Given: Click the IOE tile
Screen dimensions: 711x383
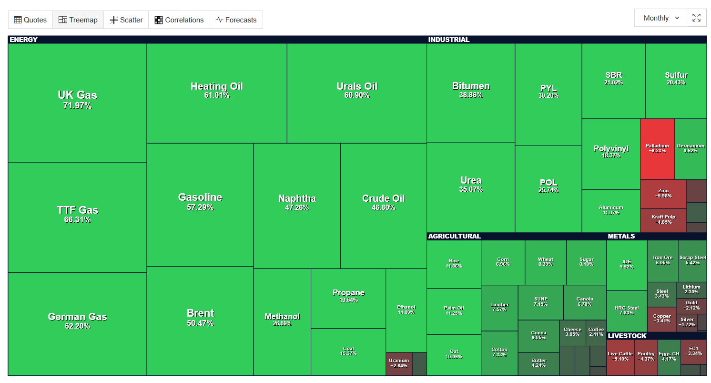Looking at the screenshot, I should click(627, 266).
